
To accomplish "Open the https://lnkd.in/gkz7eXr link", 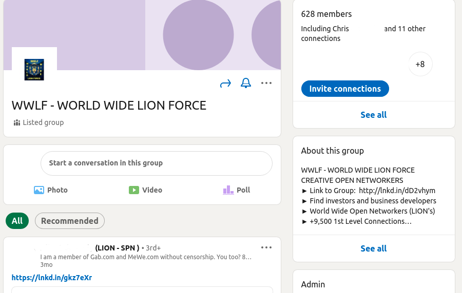I will [52, 278].
